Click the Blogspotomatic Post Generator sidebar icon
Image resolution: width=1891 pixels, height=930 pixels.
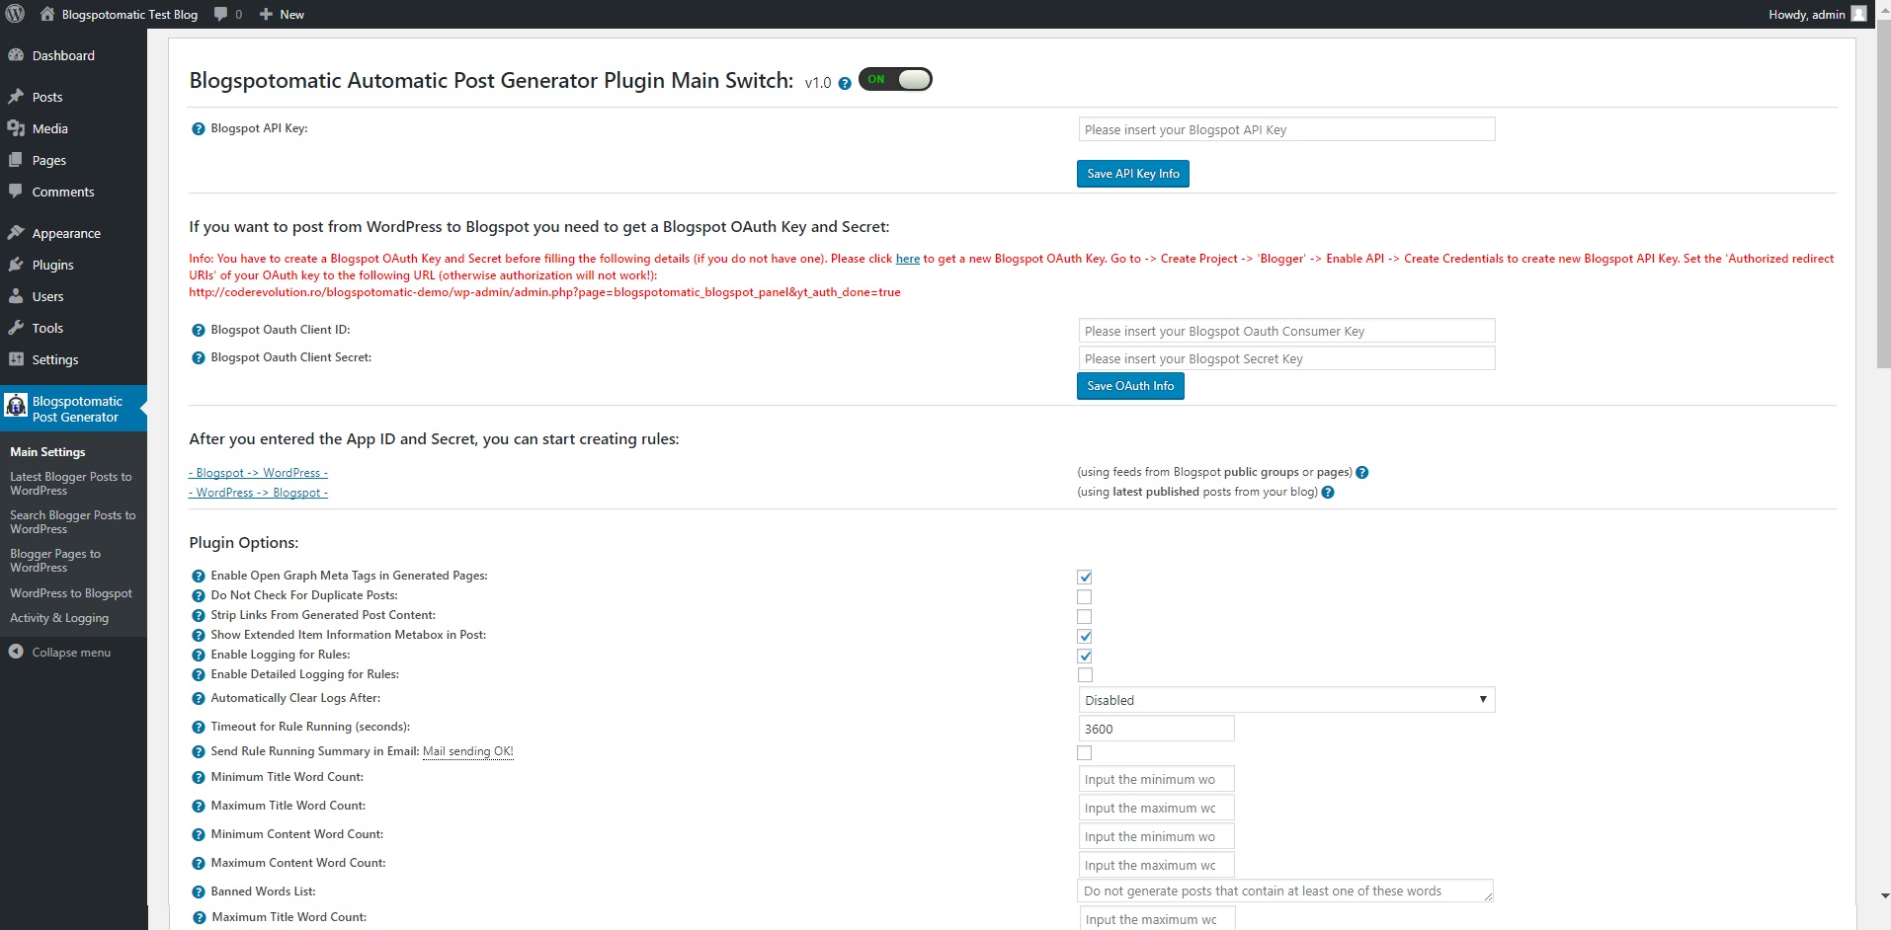click(x=16, y=407)
